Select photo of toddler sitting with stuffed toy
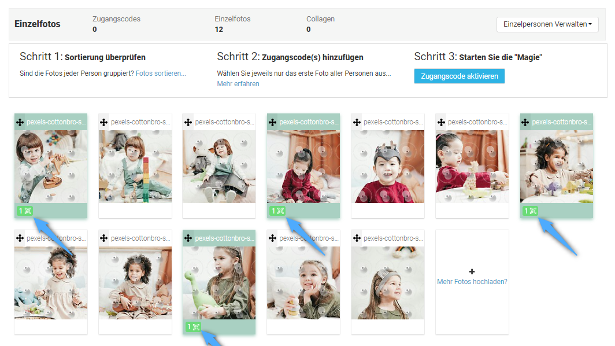The height and width of the screenshot is (346, 615). coord(219,167)
